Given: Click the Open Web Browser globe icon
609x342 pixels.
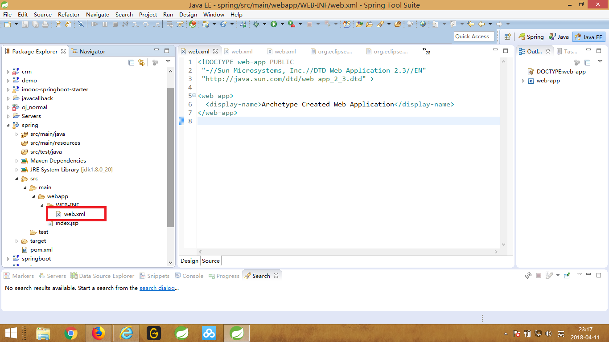Looking at the screenshot, I should click(423, 24).
